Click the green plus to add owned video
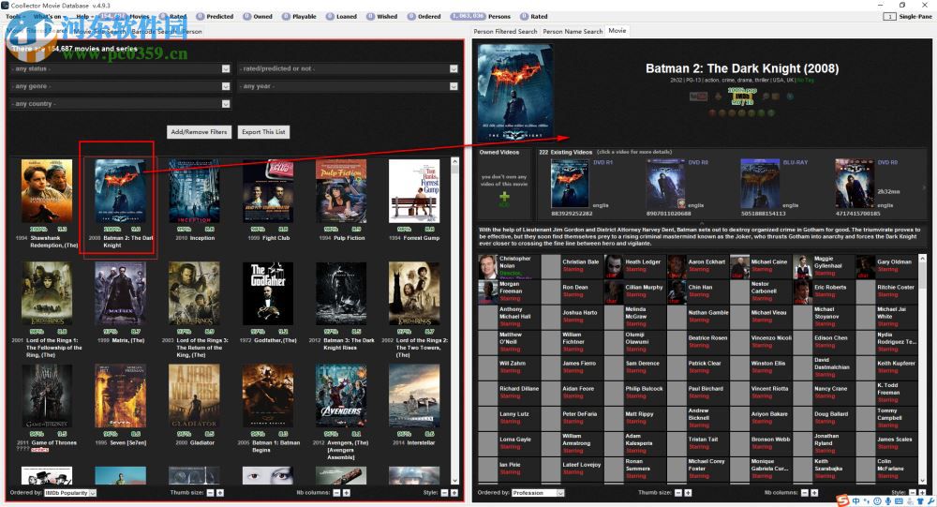The width and height of the screenshot is (937, 507). coord(505,197)
